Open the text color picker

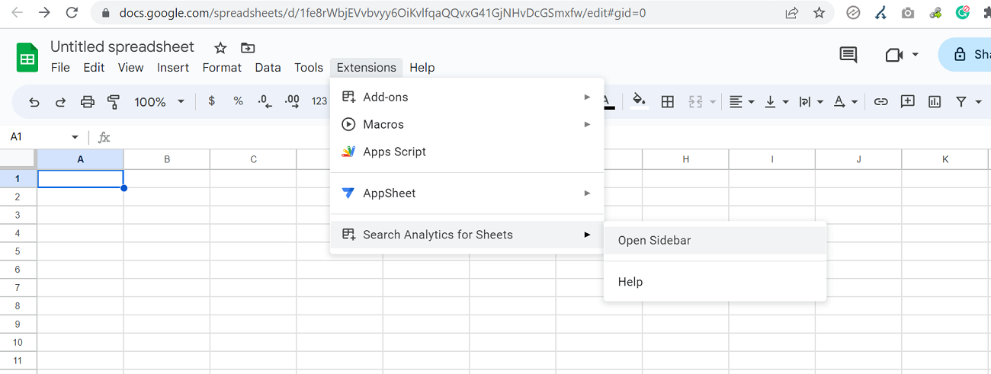tap(608, 101)
